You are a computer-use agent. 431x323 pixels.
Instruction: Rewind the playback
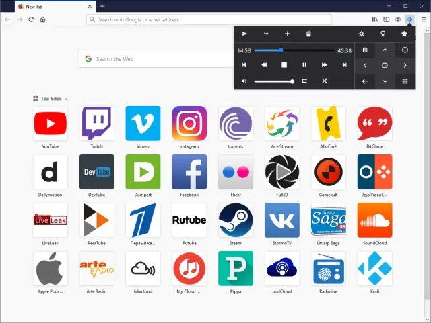[x=264, y=65]
